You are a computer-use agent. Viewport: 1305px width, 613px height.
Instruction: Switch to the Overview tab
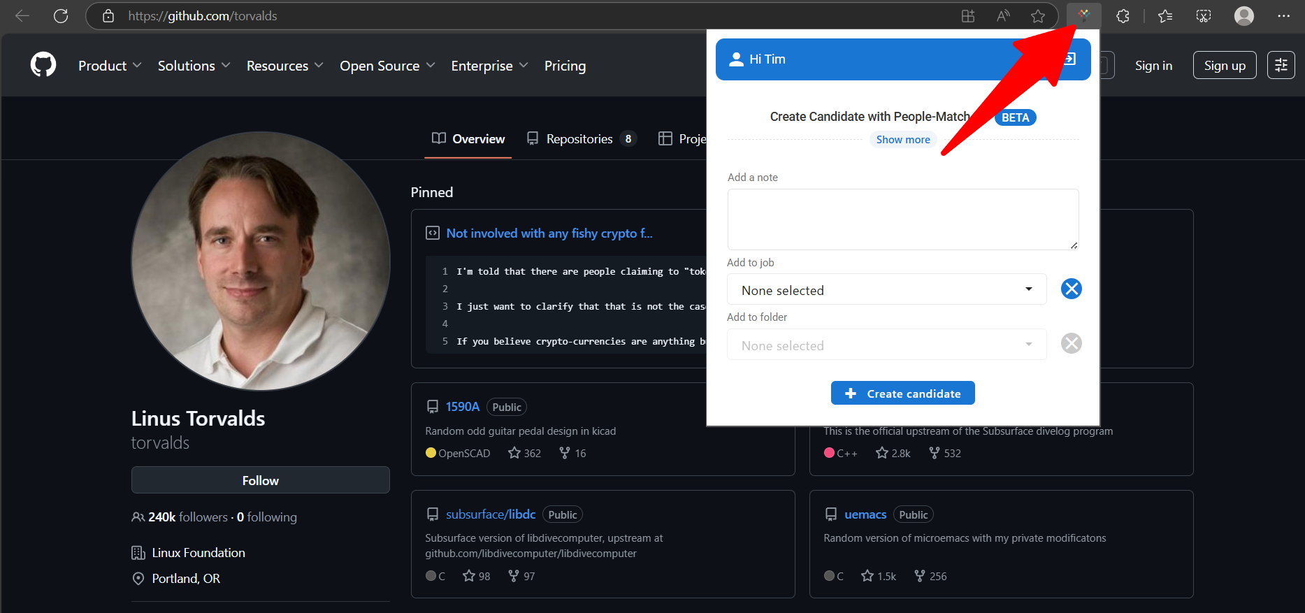[x=468, y=138]
